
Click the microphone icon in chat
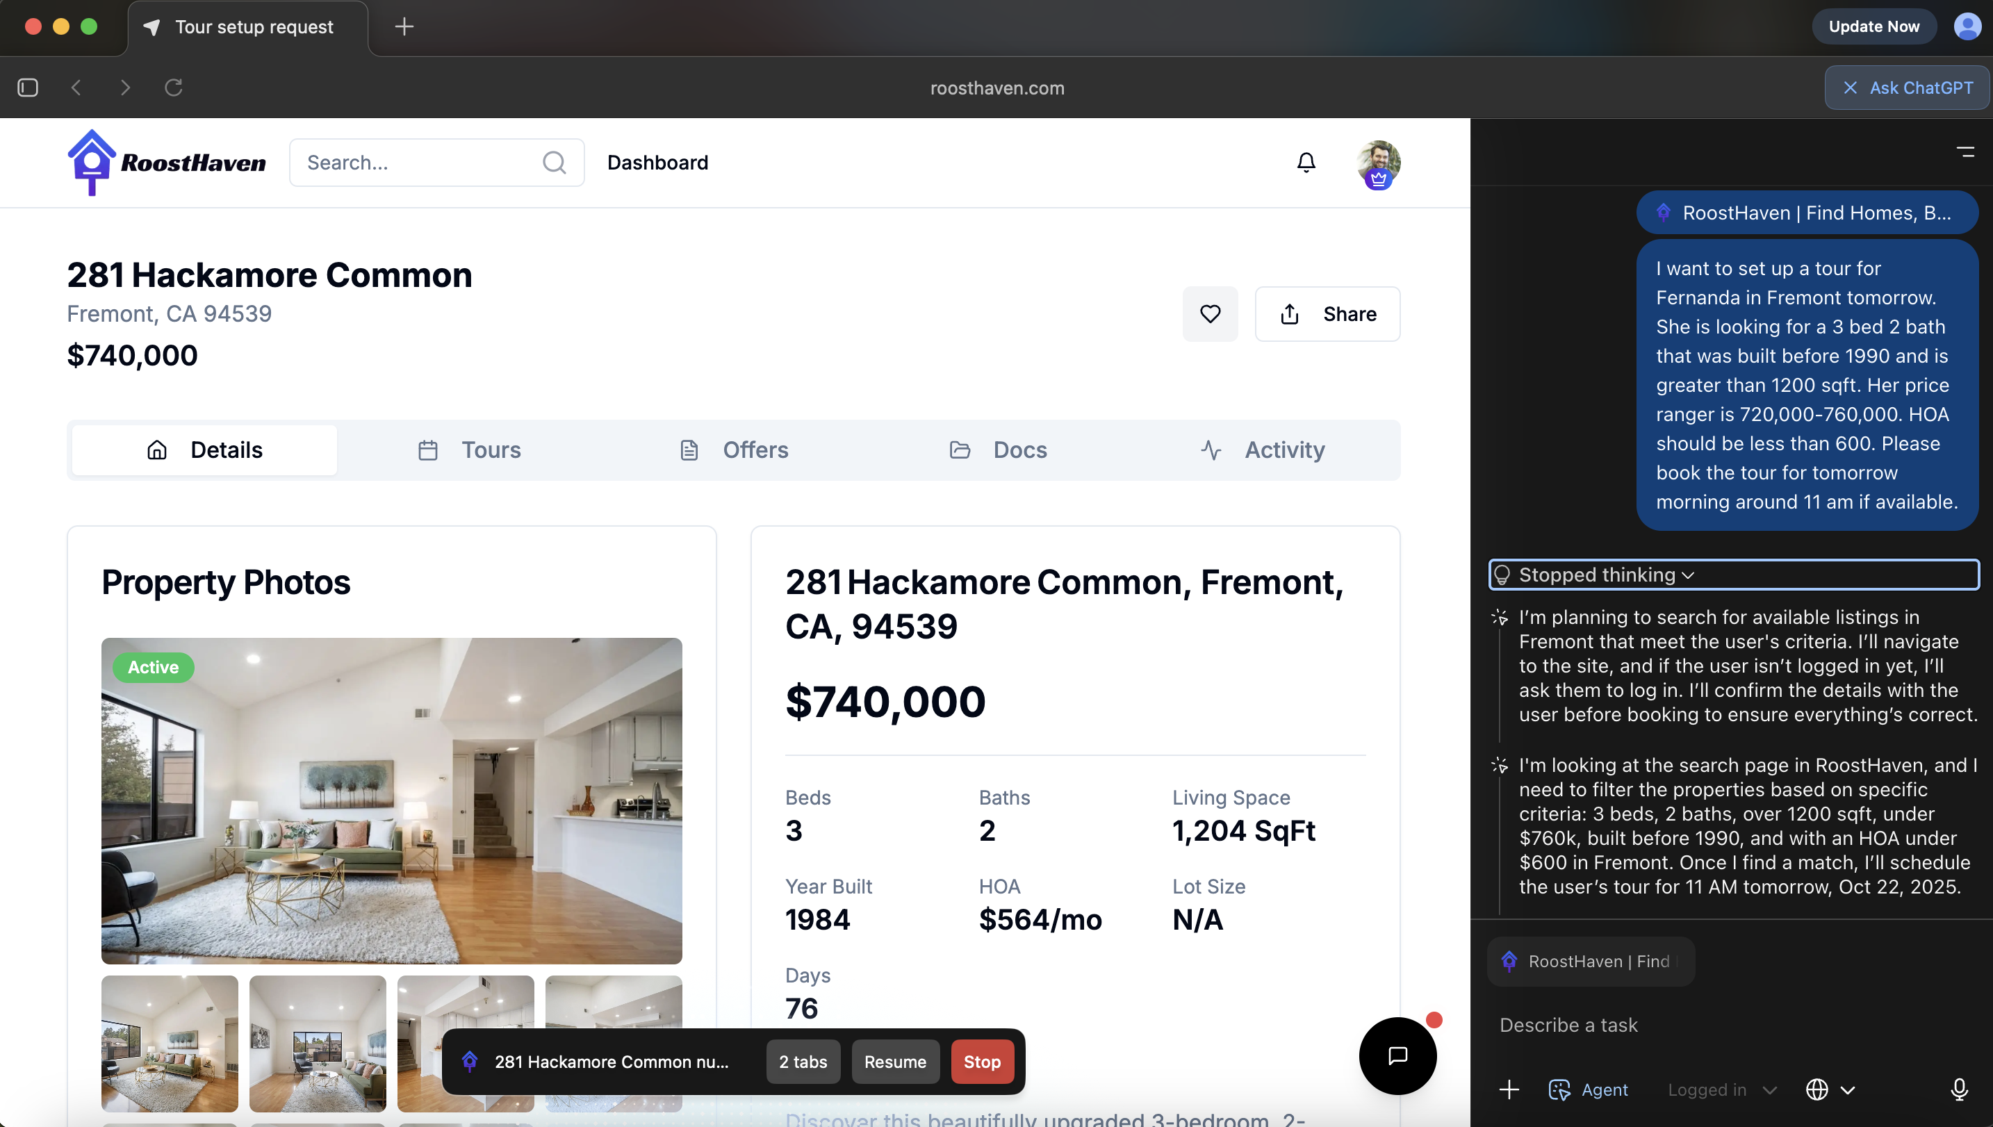[x=1959, y=1089]
